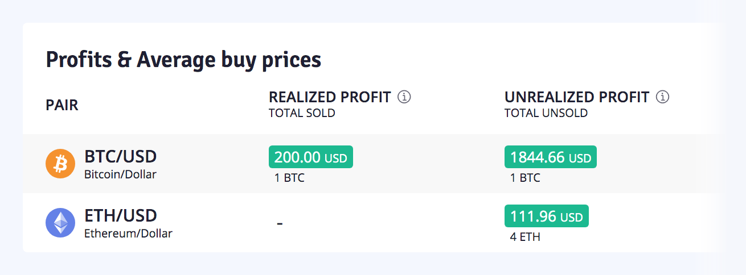
Task: Click the Bitcoin/Dollar description text
Action: tap(120, 174)
